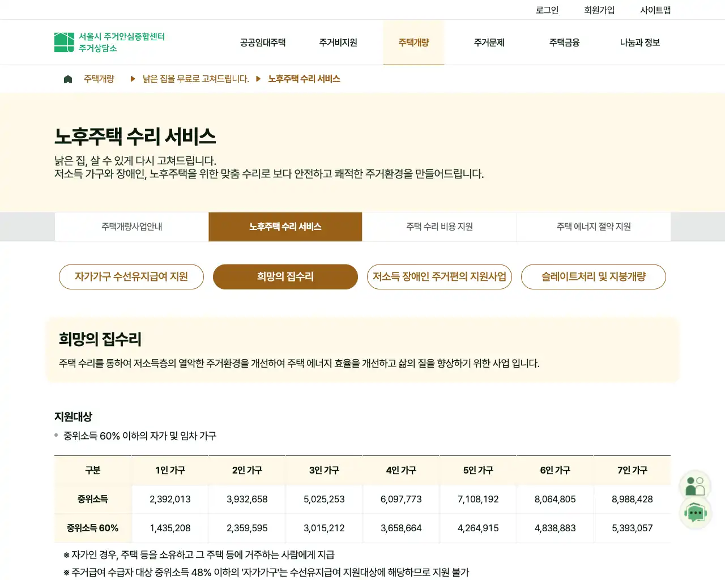Switch to the 주택 에너지 절약 지원 tab
725x580 pixels.
point(594,227)
